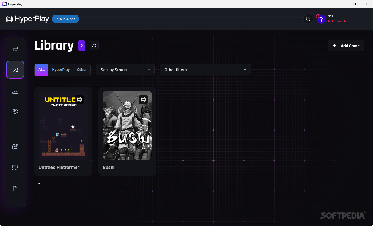Click the Bushi title text
This screenshot has height=226, width=373.
coord(109,167)
